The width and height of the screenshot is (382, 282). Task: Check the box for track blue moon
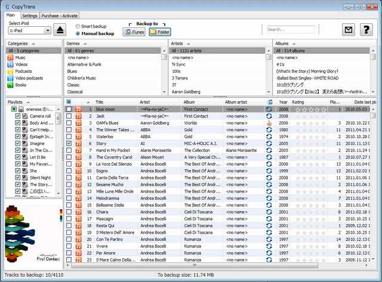[69, 109]
